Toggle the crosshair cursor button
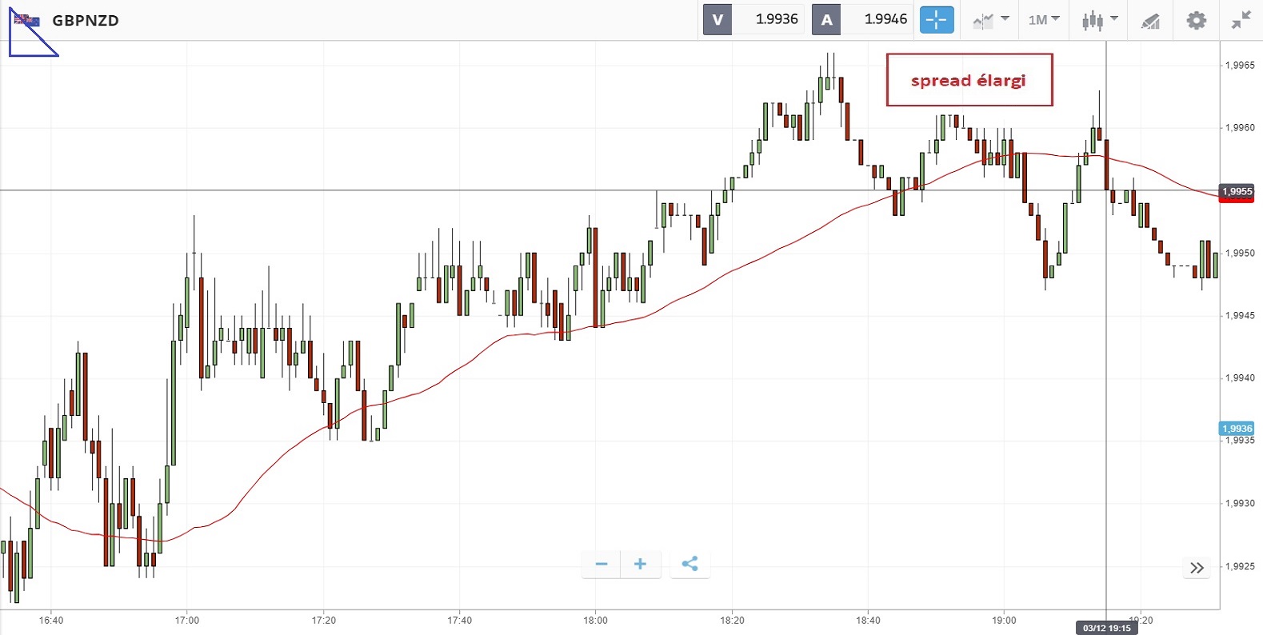This screenshot has width=1263, height=635. tap(936, 20)
